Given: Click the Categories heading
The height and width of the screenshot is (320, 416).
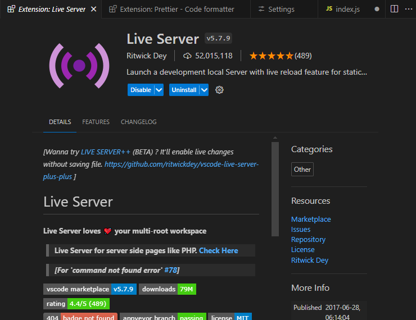Looking at the screenshot, I should pos(312,149).
